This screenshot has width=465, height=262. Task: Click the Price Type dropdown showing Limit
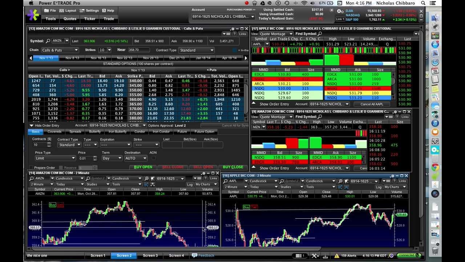click(x=54, y=158)
